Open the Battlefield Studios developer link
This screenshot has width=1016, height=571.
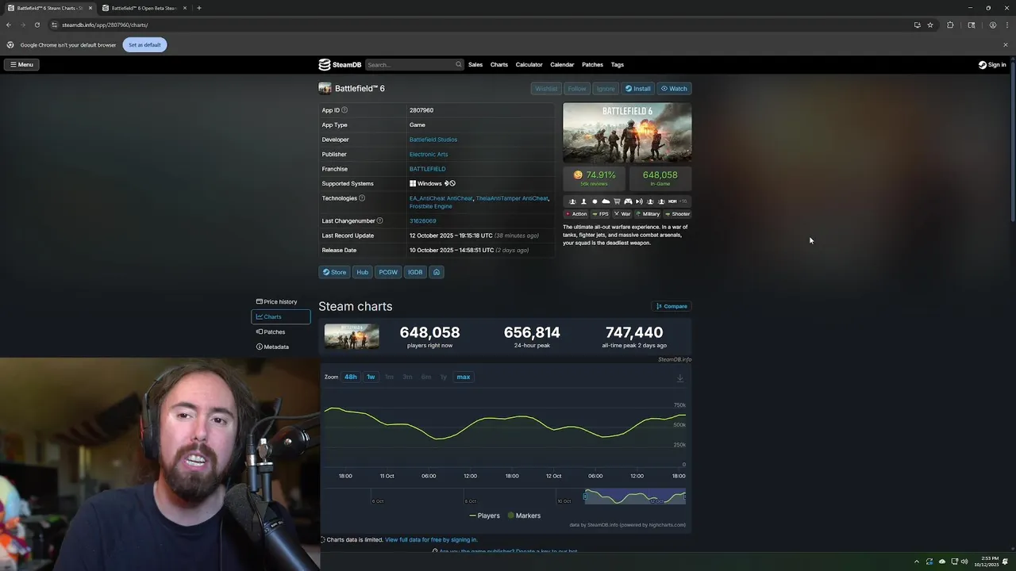point(433,140)
